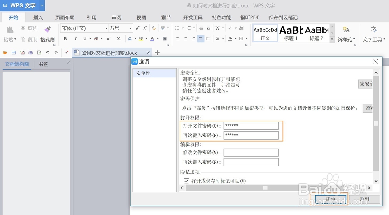The height and width of the screenshot is (215, 389).
Task: Open highlight color dropdown arrow
Action: coord(146,39)
